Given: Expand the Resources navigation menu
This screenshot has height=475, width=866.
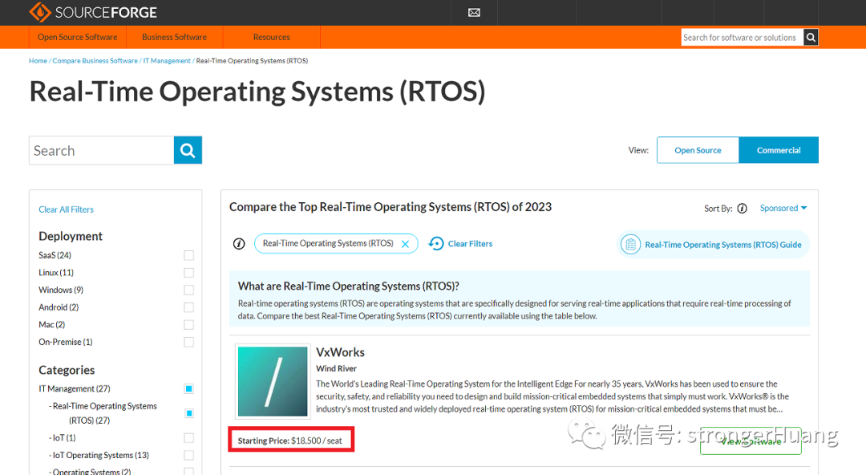Looking at the screenshot, I should (x=270, y=37).
